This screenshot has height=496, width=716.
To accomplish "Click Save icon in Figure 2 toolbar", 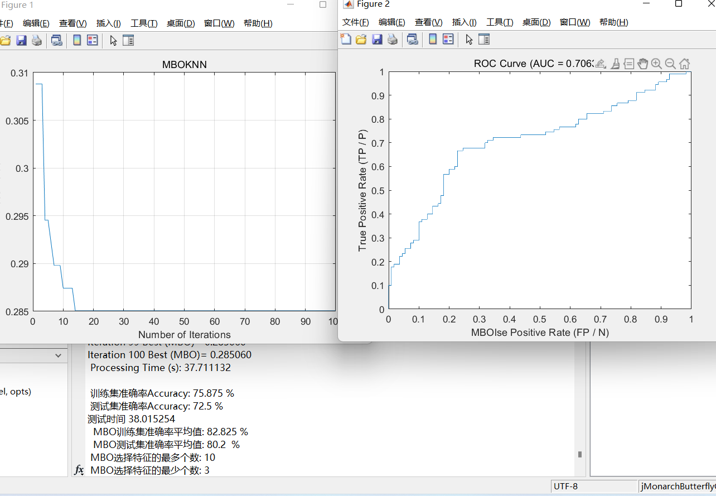I will click(377, 40).
